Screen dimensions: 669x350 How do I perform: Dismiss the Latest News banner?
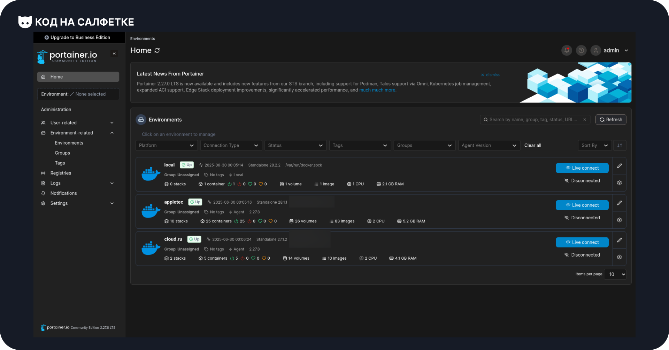(x=490, y=75)
